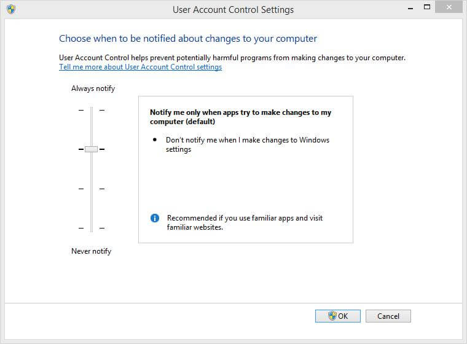Open the User Account Control help link

pyautogui.click(x=140, y=67)
